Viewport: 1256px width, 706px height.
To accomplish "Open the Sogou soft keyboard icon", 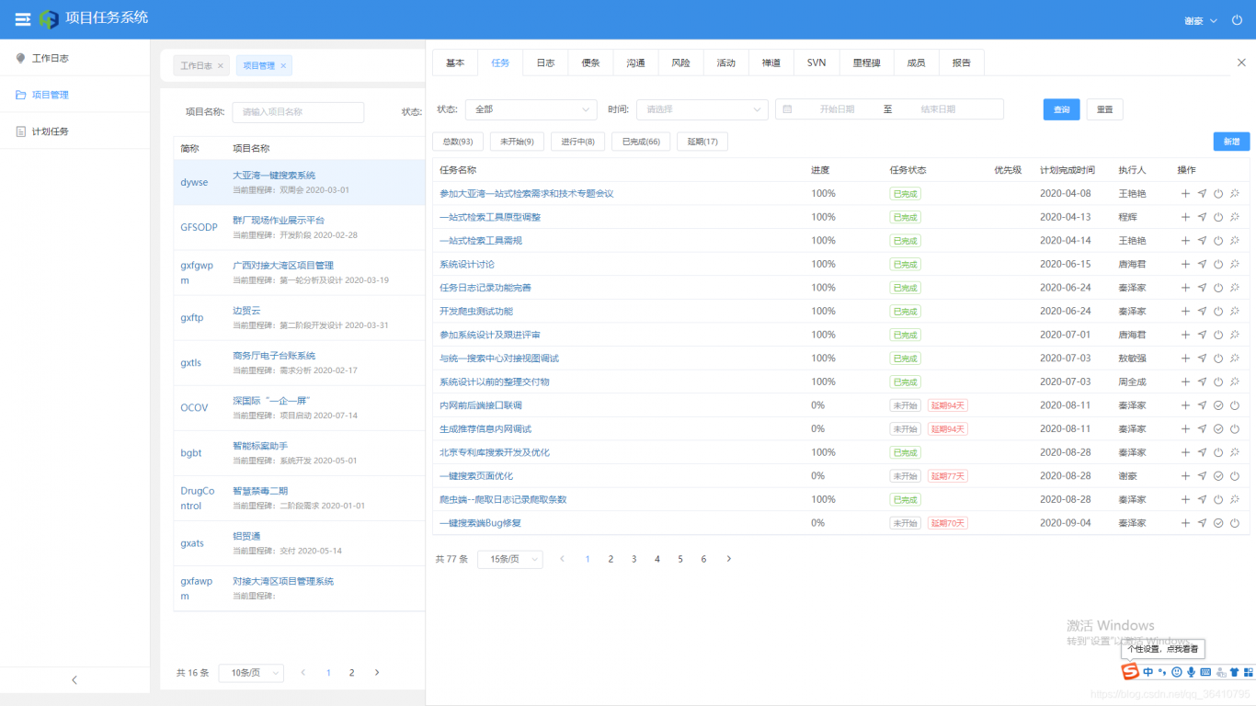I will 1205,672.
